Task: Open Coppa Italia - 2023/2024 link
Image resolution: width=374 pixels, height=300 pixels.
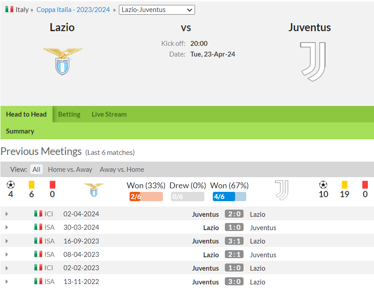Action: coord(73,10)
